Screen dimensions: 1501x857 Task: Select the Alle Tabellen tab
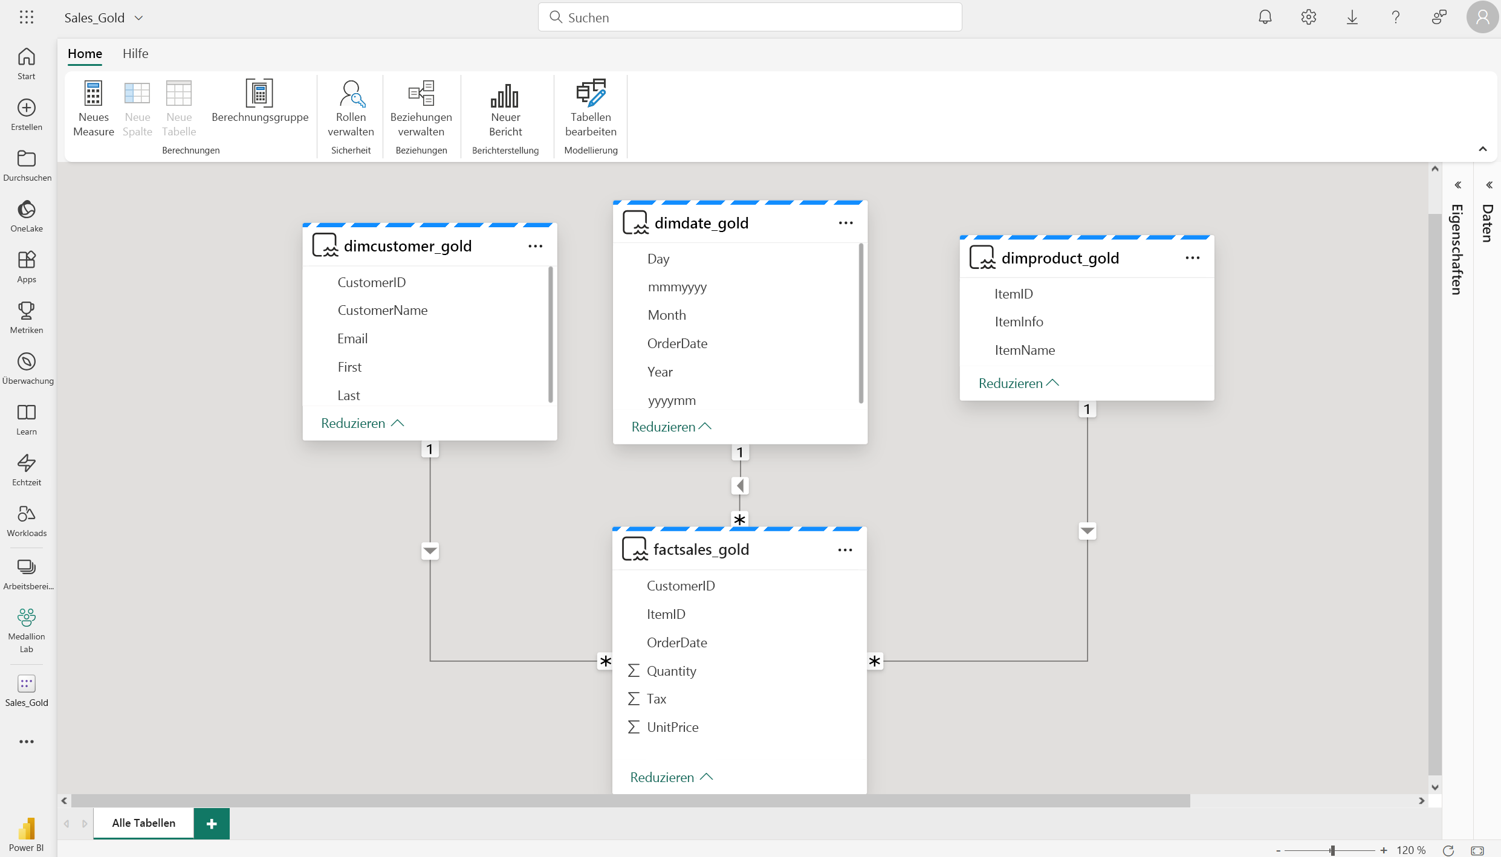(x=144, y=822)
